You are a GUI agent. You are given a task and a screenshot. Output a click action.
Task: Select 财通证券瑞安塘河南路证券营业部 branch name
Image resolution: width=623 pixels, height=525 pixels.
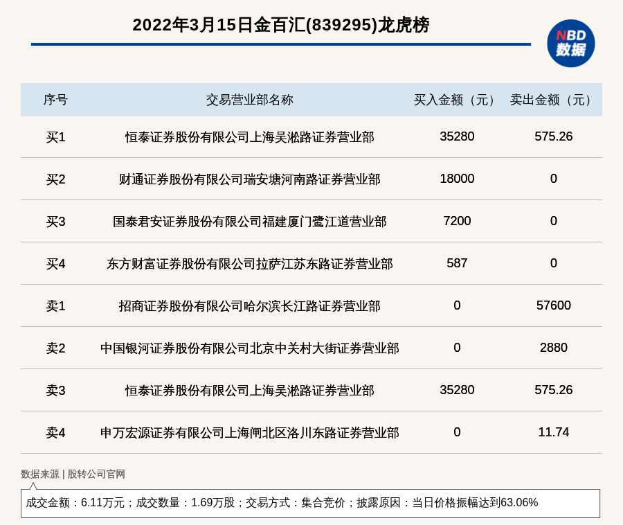pos(249,179)
